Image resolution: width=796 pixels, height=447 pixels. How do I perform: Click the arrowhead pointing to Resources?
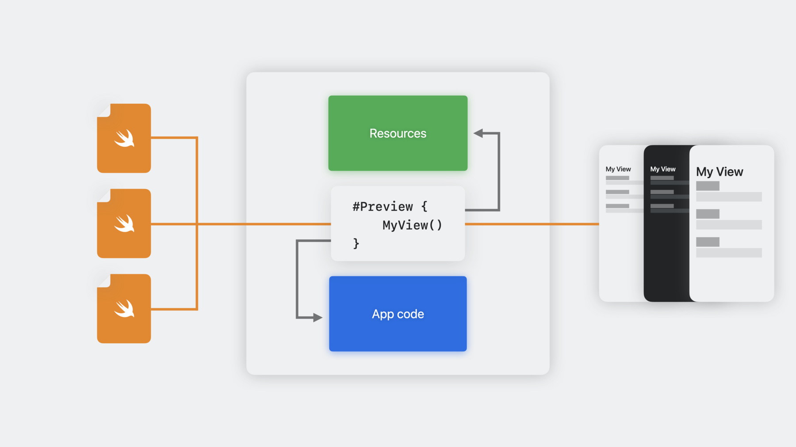coord(478,133)
